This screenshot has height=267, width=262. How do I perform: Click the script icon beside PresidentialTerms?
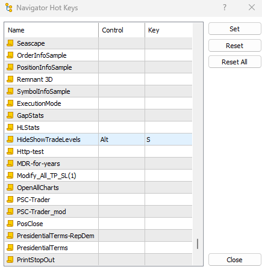10,248
